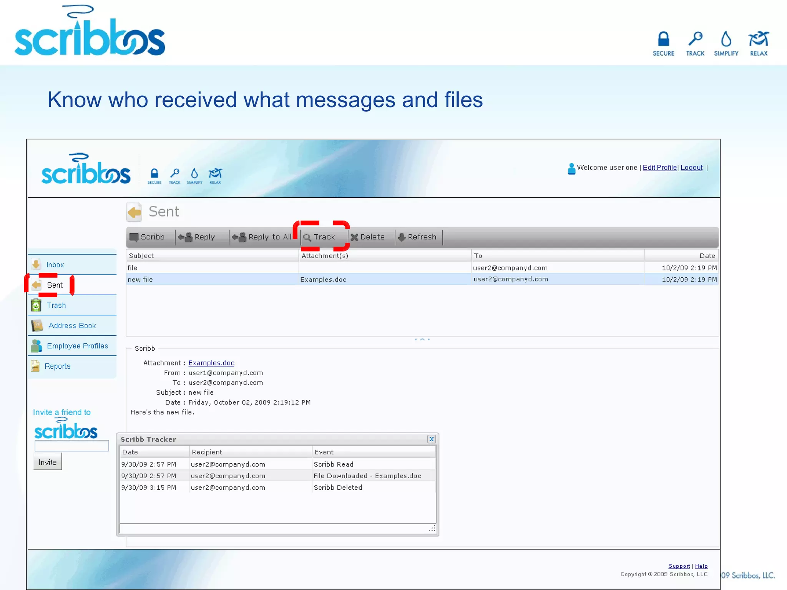Click the large TRACK magnifier icon at slide top
Viewport: 787px width, 590px height.
coord(695,44)
